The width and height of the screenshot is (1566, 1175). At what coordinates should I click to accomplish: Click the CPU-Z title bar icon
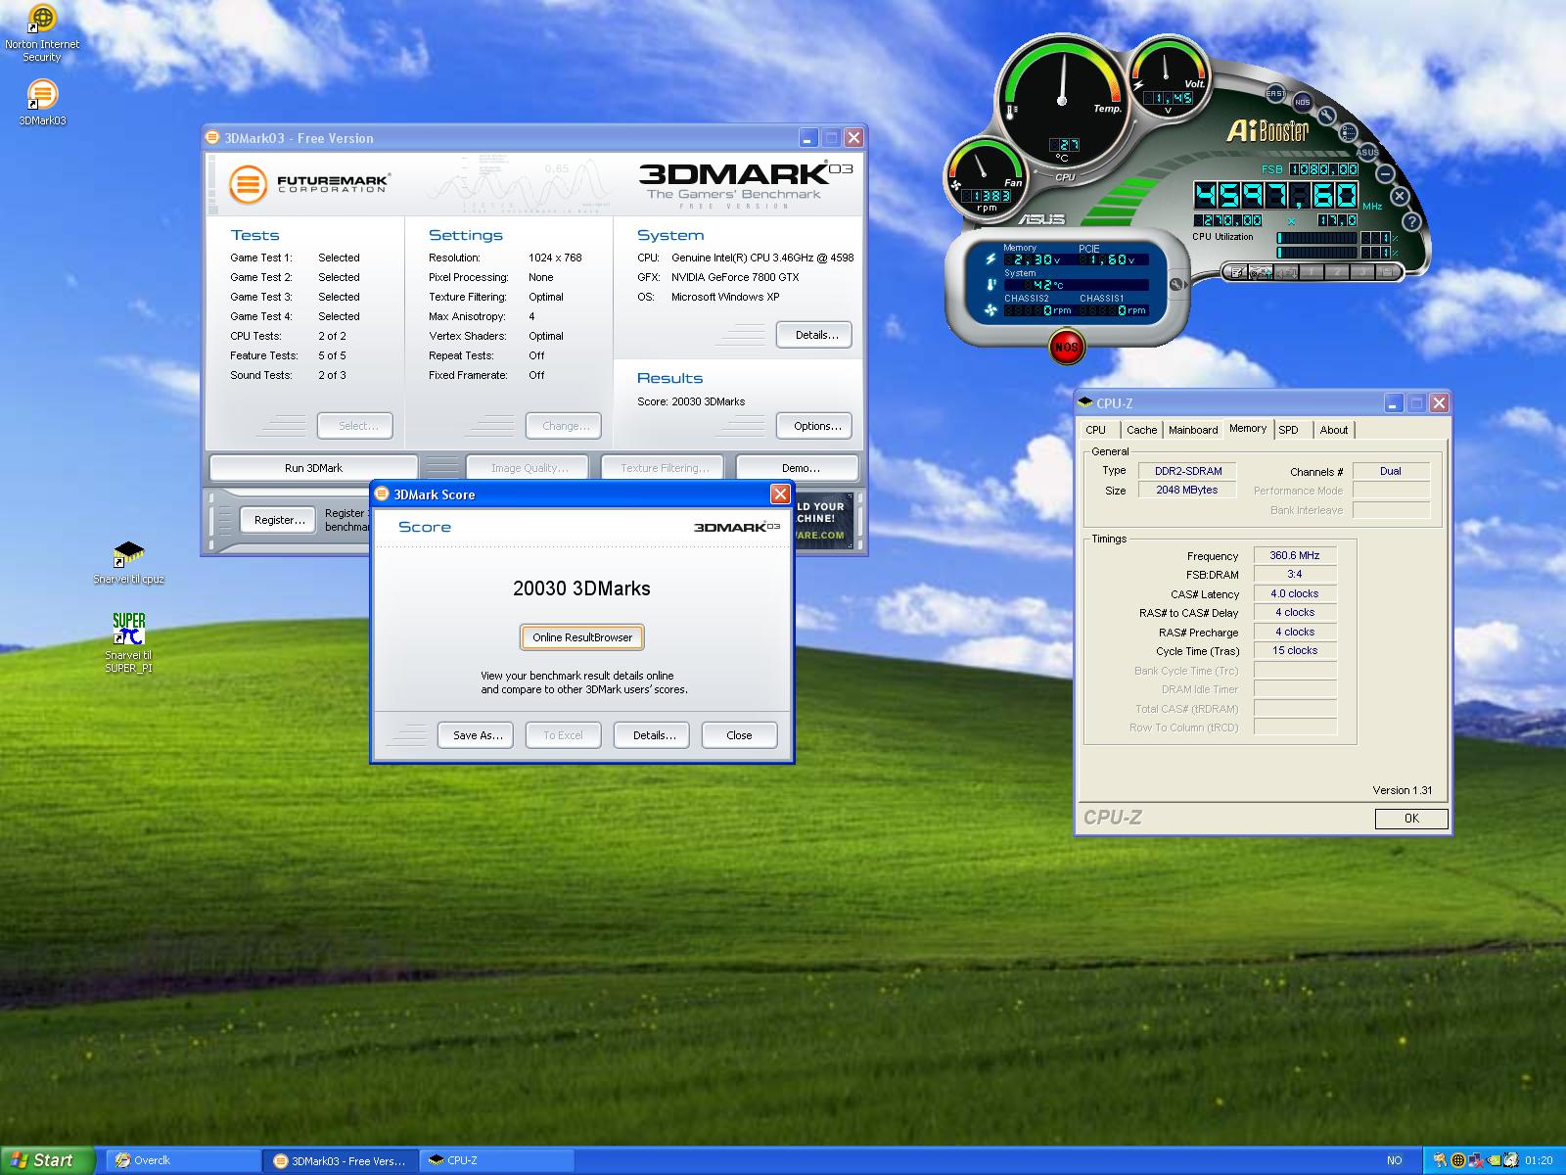coord(1084,403)
